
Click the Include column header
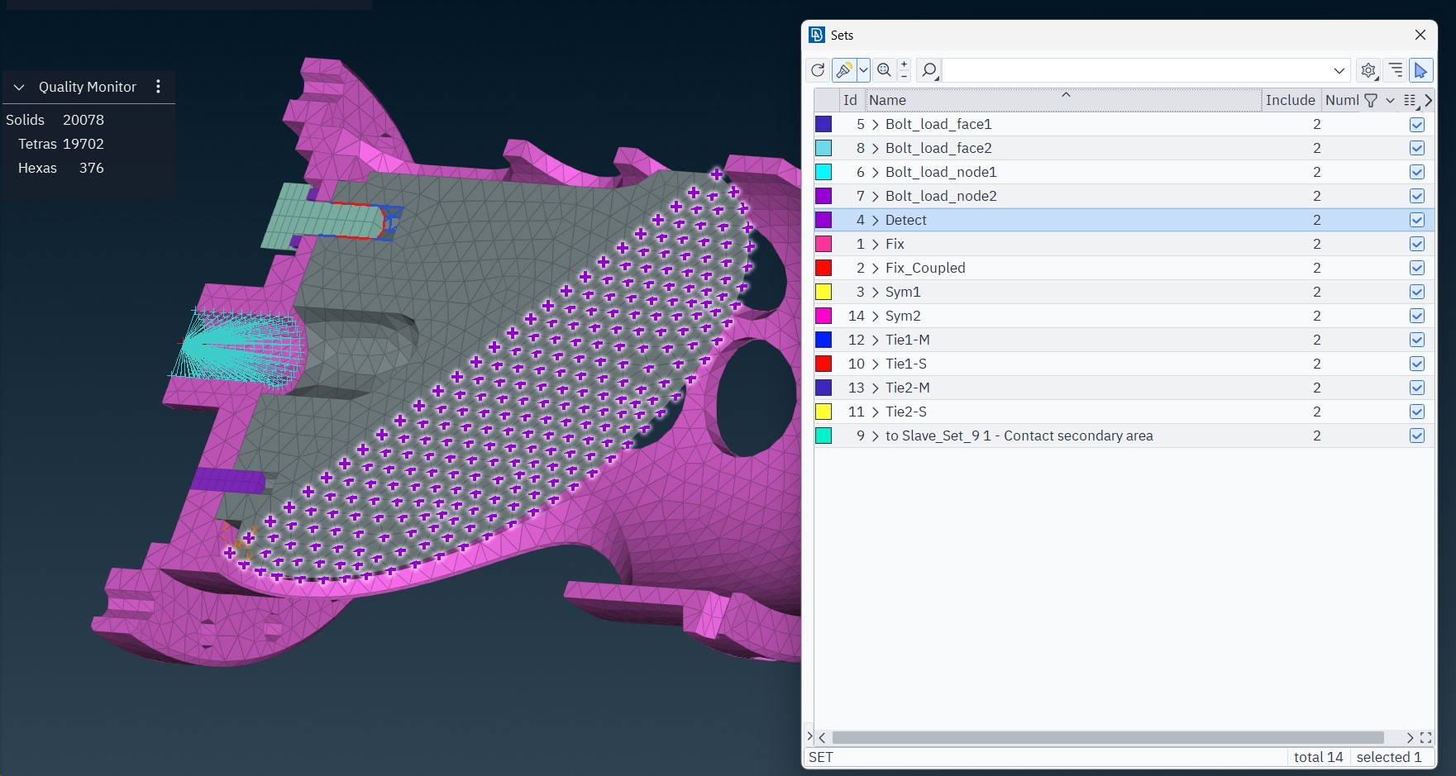point(1290,100)
